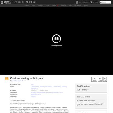
Task: Open the Images icon
Action: 34,2
